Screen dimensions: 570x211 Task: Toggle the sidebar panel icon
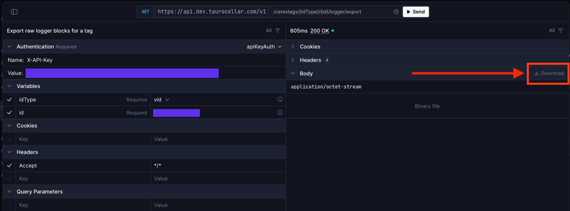(14, 12)
